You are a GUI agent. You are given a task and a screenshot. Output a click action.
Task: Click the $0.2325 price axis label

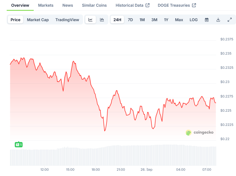(227, 68)
